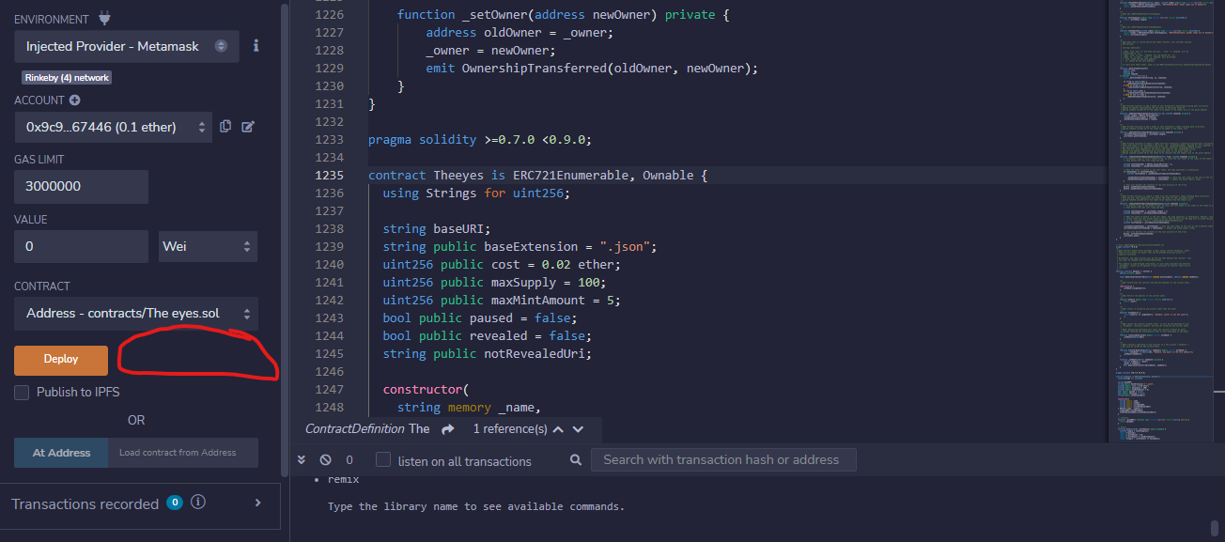This screenshot has width=1225, height=542.
Task: Focus the GAS LIMIT 3000000 field
Action: point(81,186)
